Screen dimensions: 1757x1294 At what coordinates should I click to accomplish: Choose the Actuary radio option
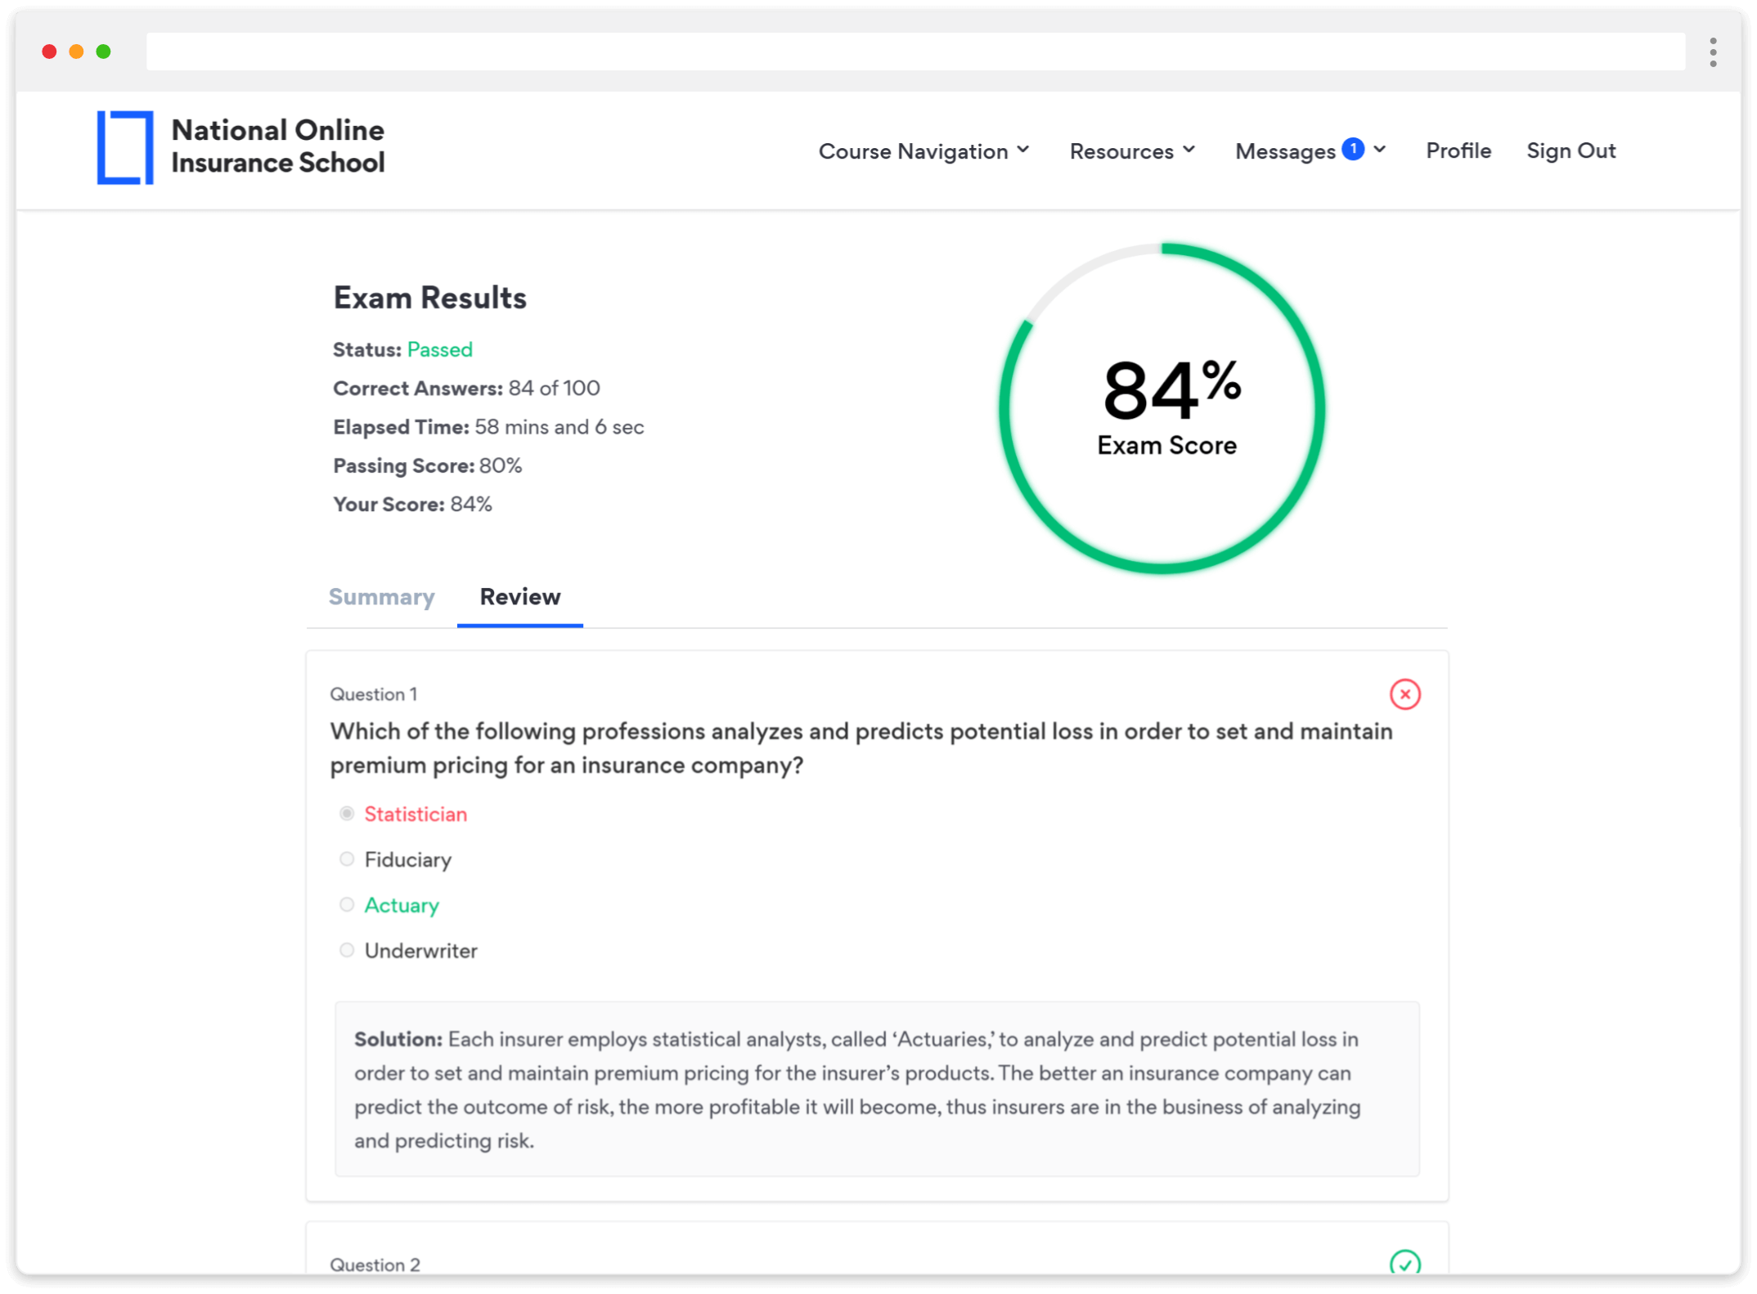coord(347,905)
